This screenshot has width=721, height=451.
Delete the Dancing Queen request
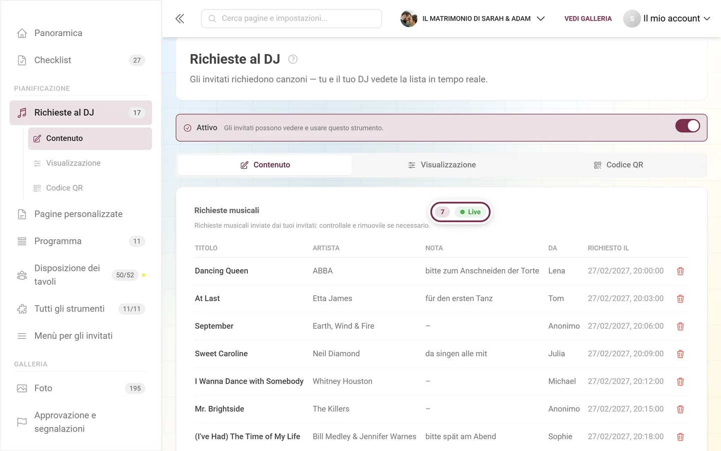tap(680, 271)
